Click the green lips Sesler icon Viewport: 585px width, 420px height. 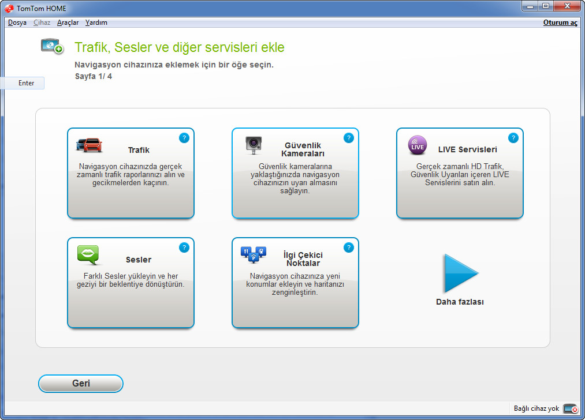coord(89,255)
